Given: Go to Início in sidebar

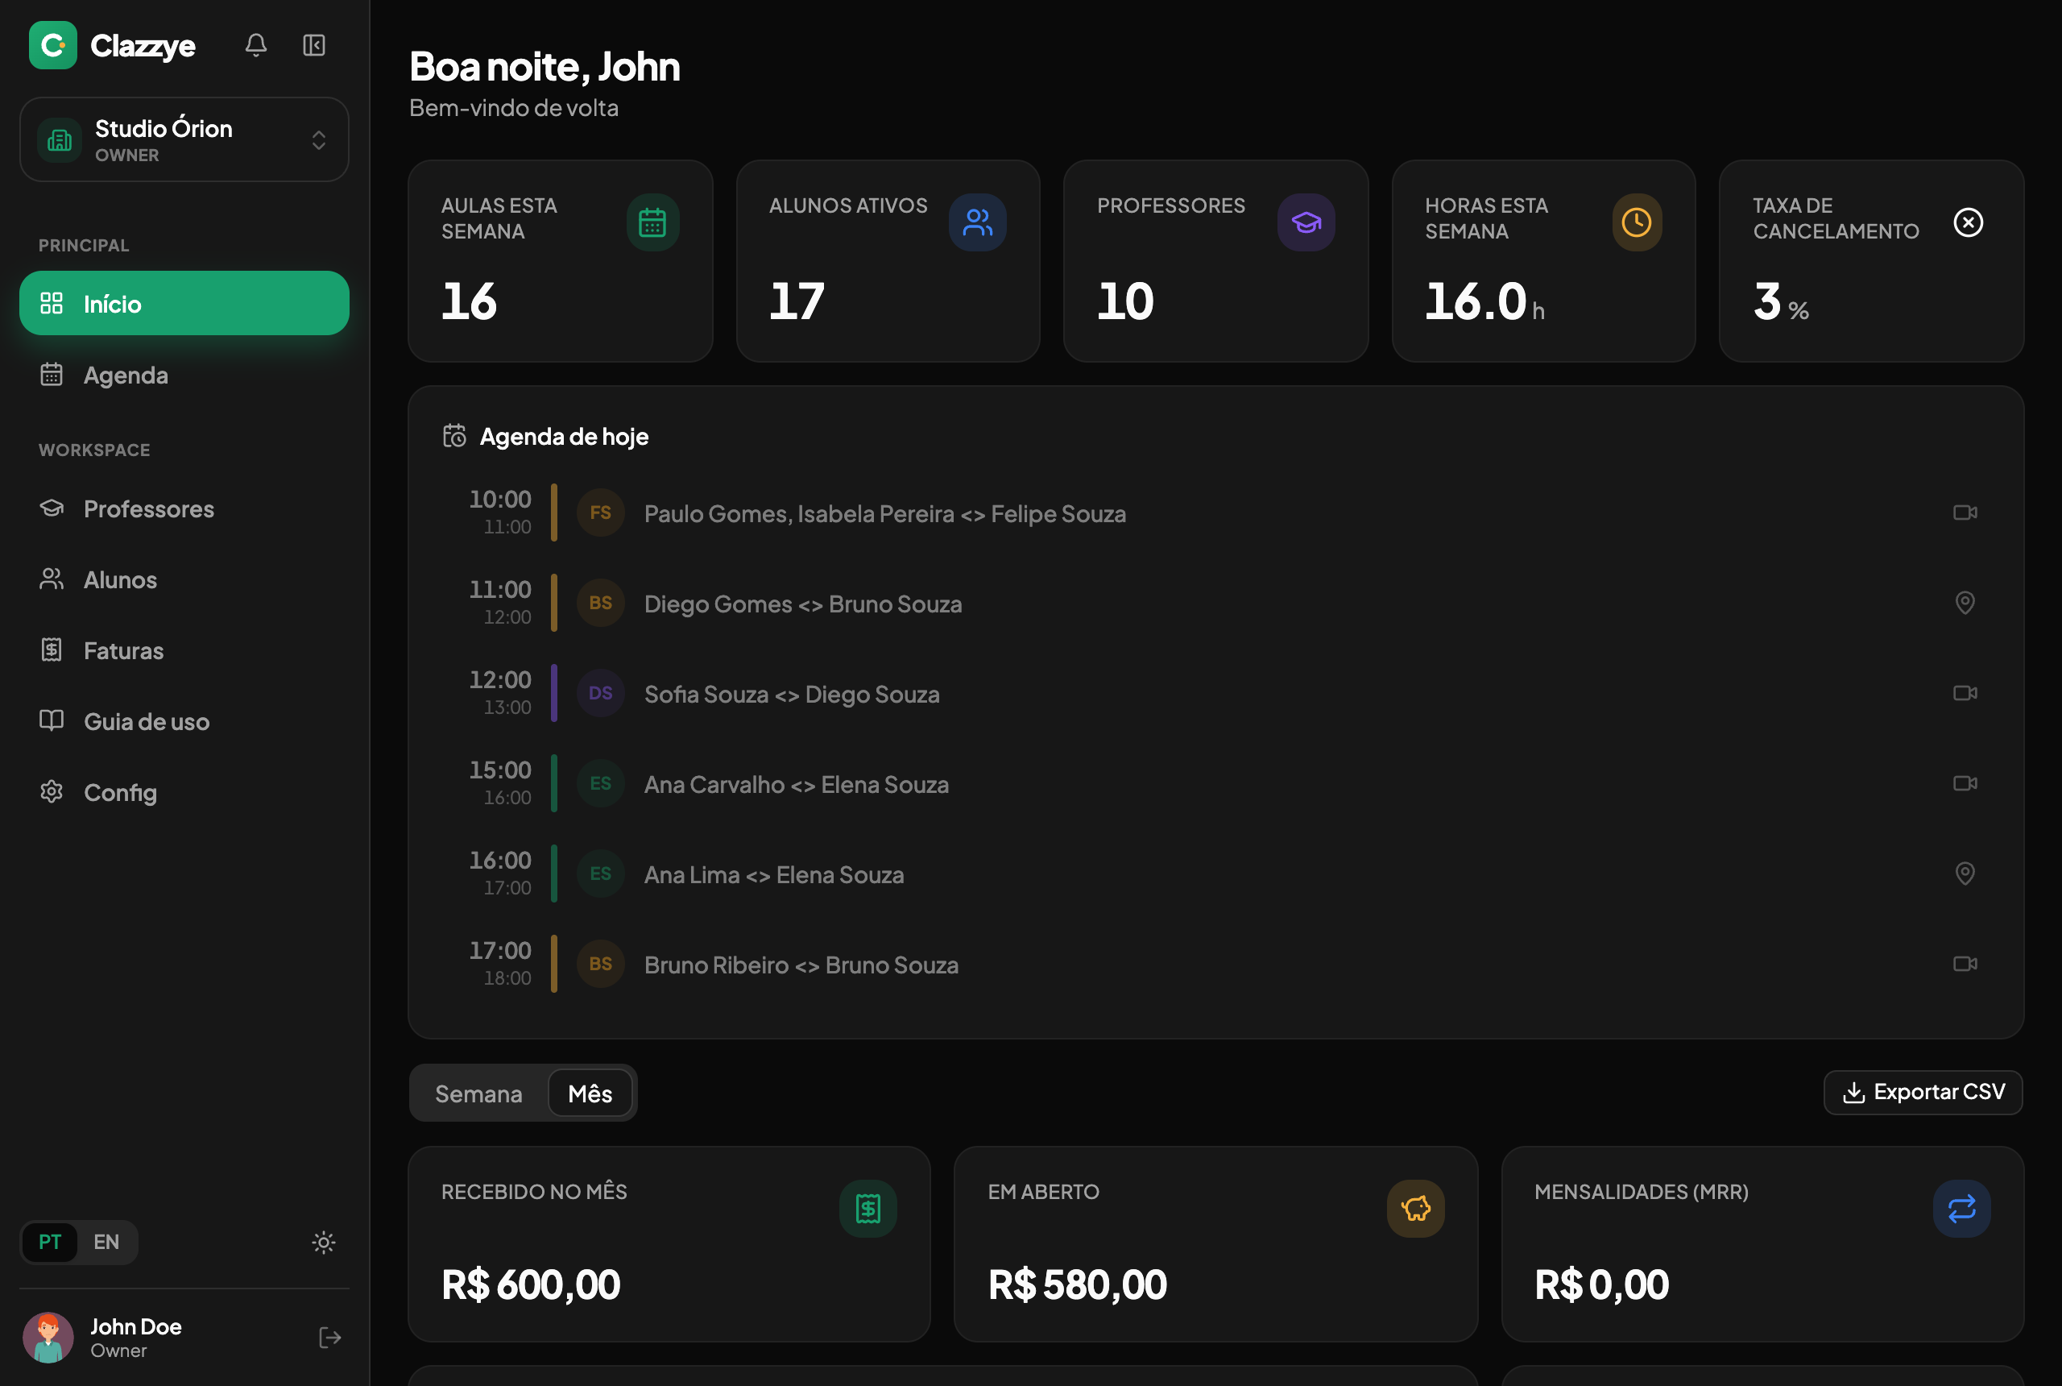Looking at the screenshot, I should [x=184, y=303].
